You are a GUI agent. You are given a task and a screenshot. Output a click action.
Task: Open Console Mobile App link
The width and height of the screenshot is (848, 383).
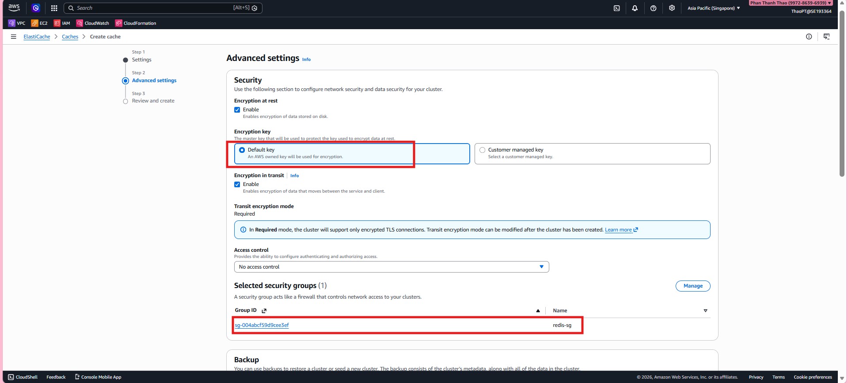click(98, 377)
